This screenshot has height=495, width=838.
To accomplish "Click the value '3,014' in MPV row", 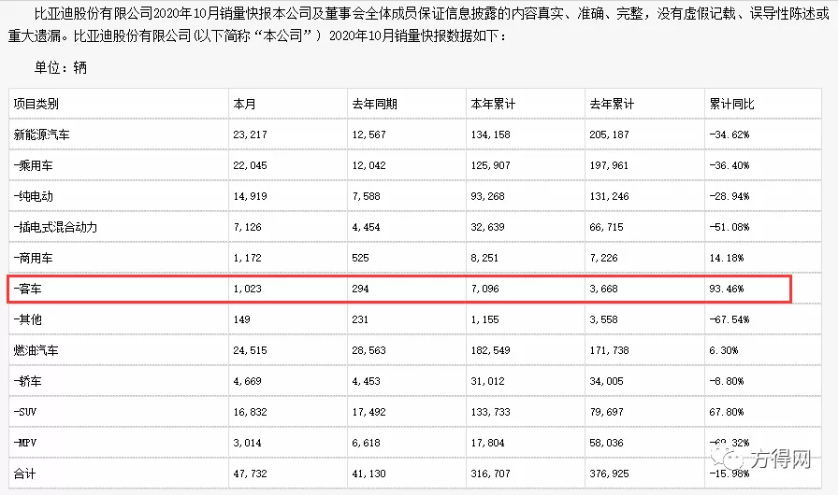I will point(248,443).
